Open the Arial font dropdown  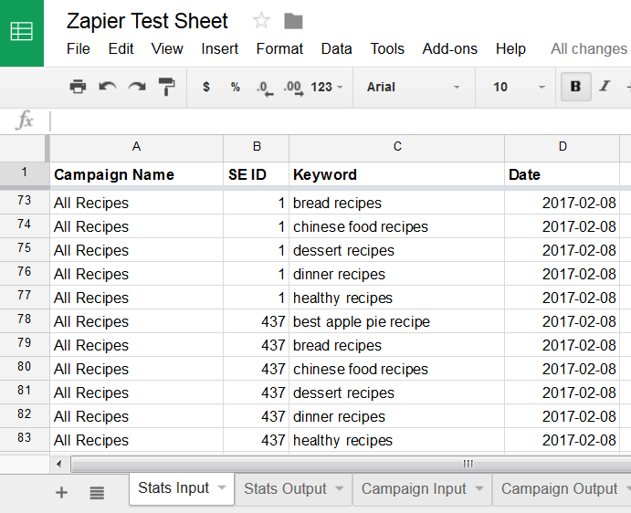(413, 87)
